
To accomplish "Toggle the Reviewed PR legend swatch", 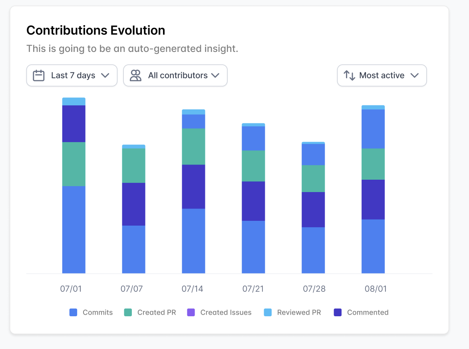I will point(268,312).
